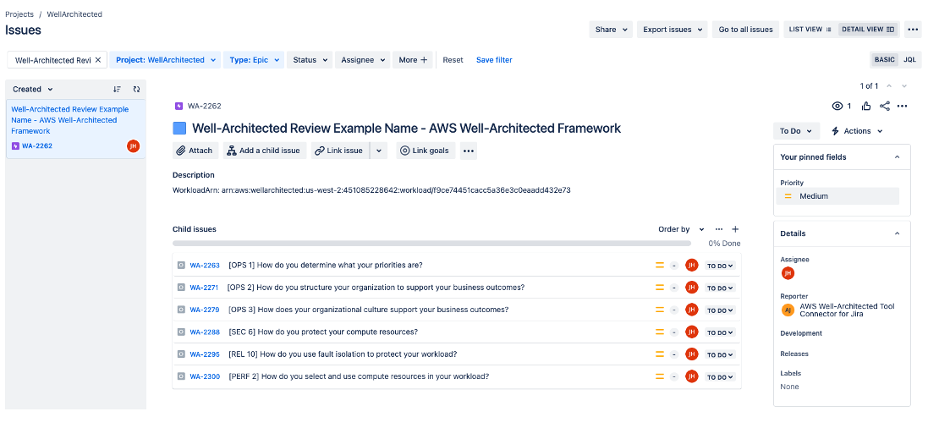Click the Attach button
Screen dimensions: 939x428
coord(195,151)
